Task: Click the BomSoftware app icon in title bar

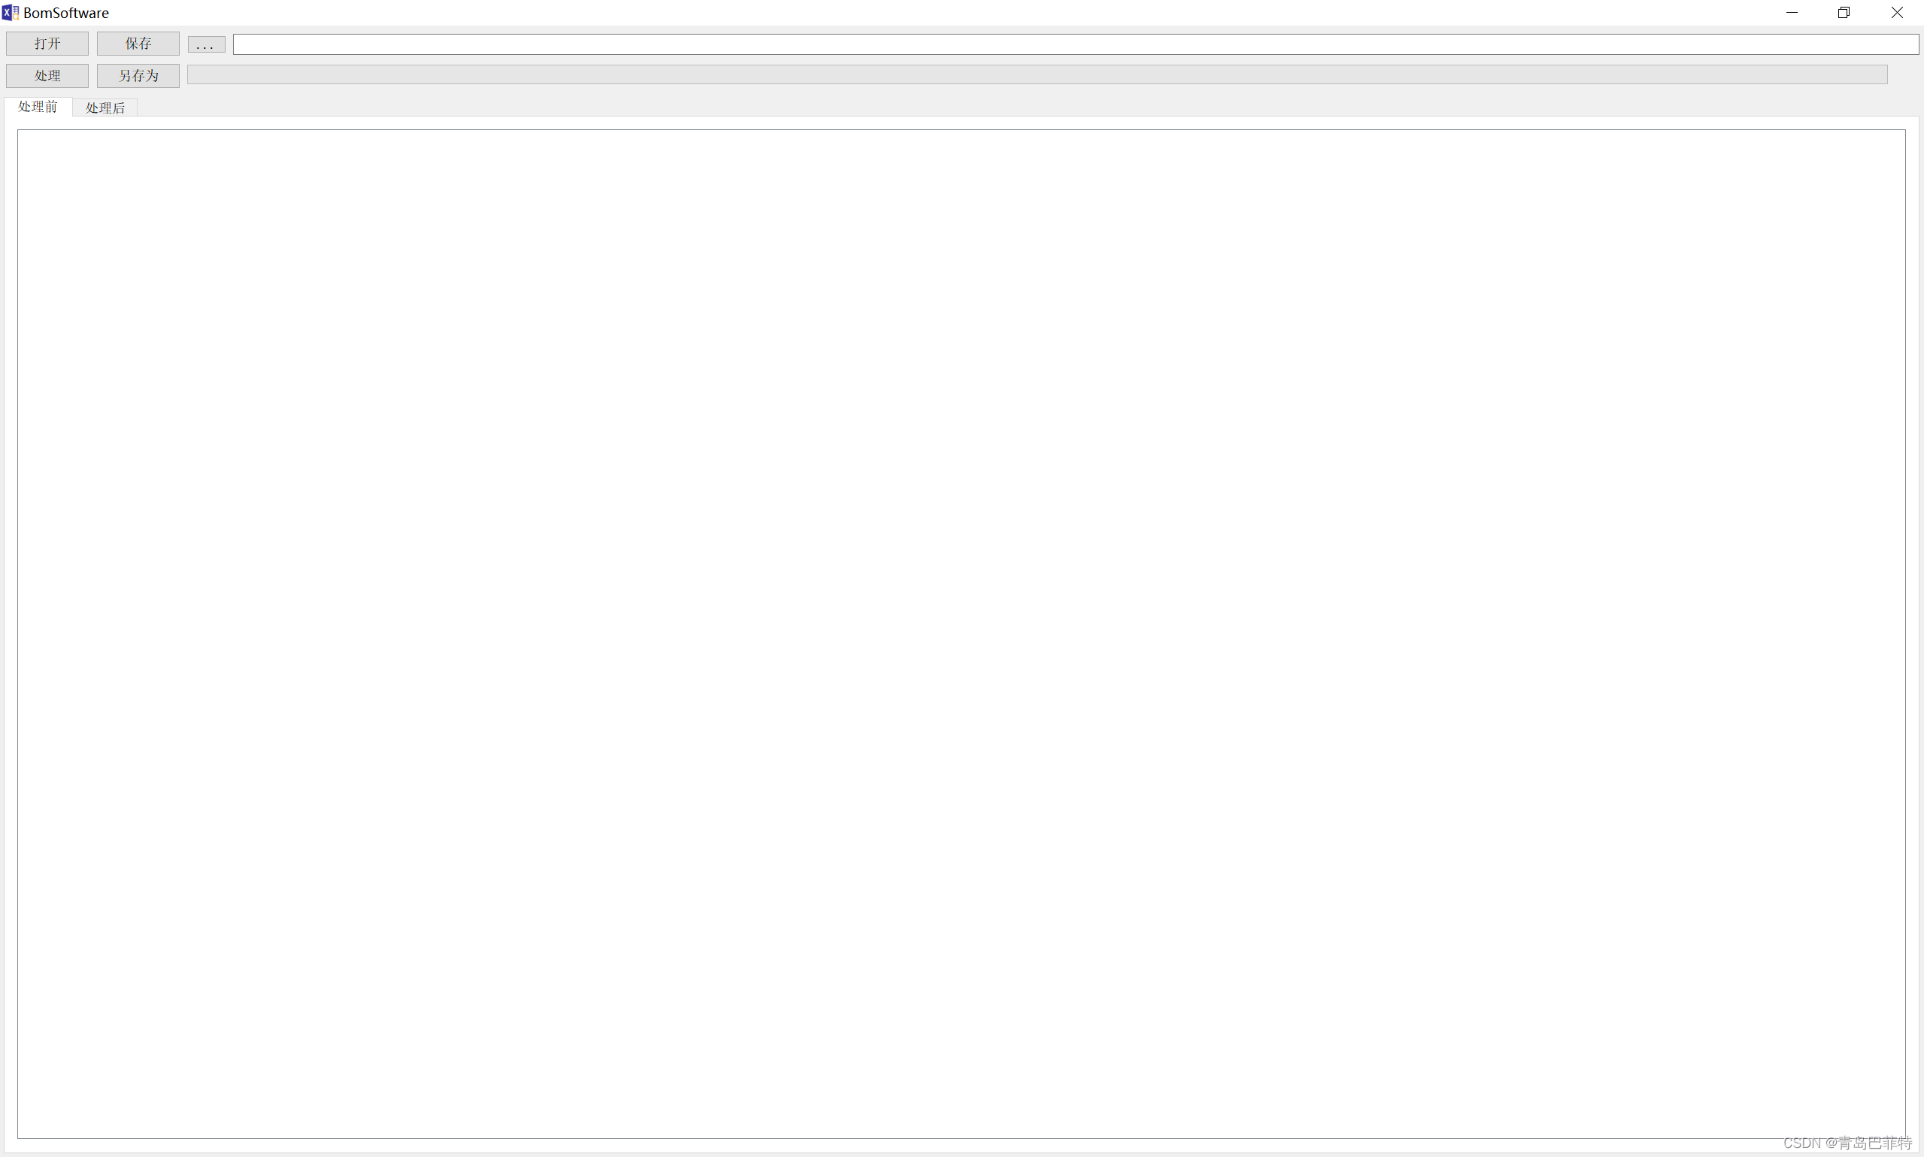Action: (x=10, y=13)
